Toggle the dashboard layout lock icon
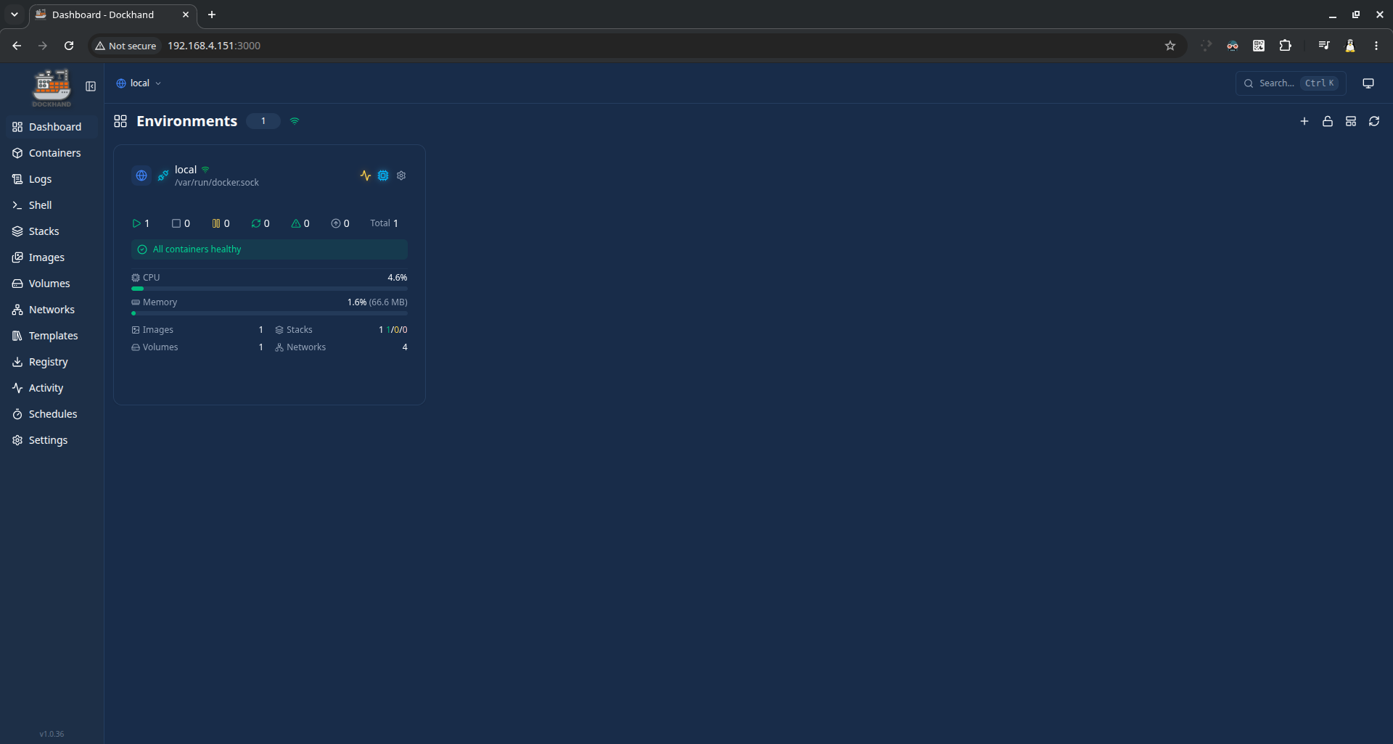The width and height of the screenshot is (1393, 744). click(x=1328, y=121)
